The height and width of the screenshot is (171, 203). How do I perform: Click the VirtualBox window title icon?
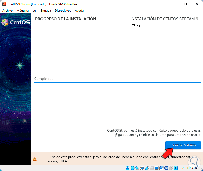point(4,4)
